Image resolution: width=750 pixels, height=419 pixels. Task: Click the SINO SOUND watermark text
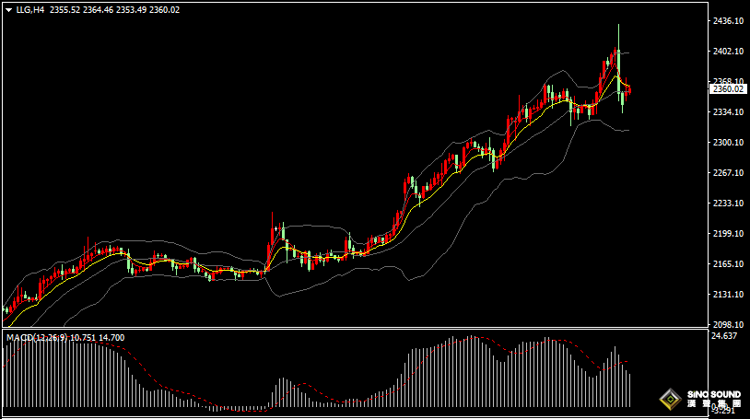tap(713, 394)
